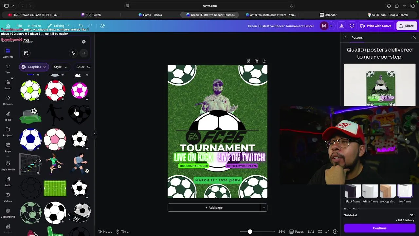Open the Apps sidebar panel
Viewport: 419px width, 236px height.
click(8, 147)
